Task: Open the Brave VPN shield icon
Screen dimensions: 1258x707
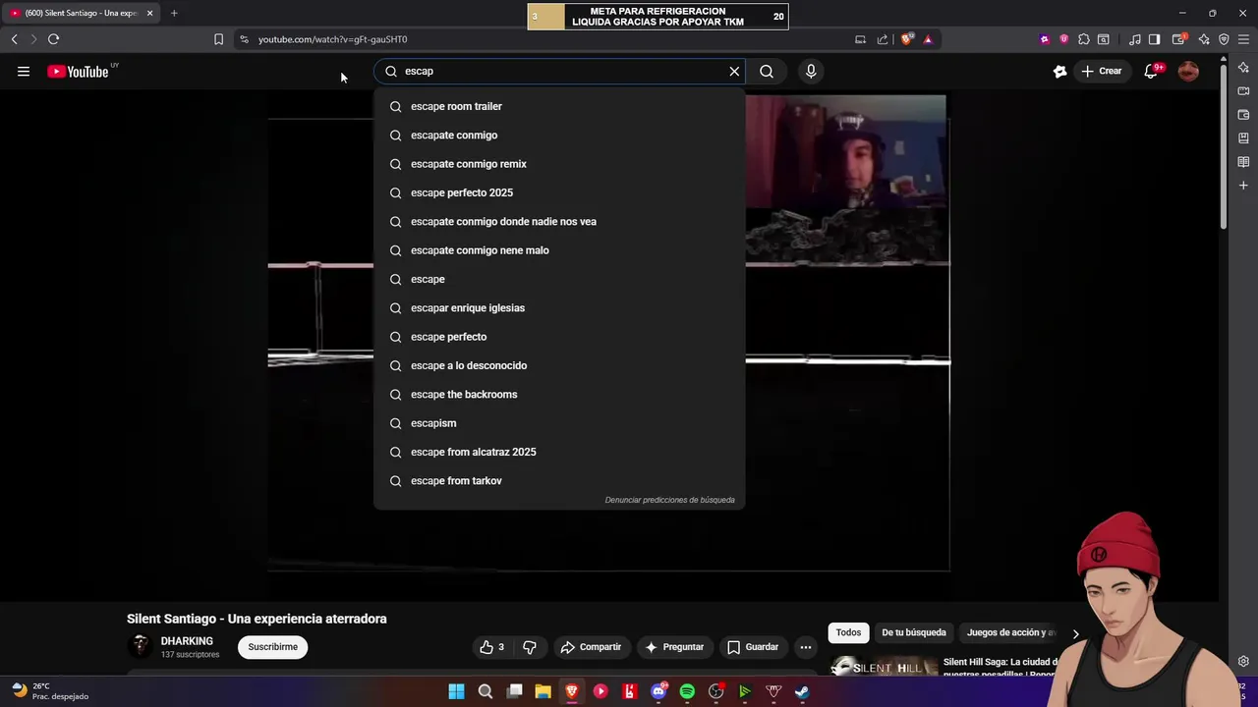Action: pos(1224,39)
